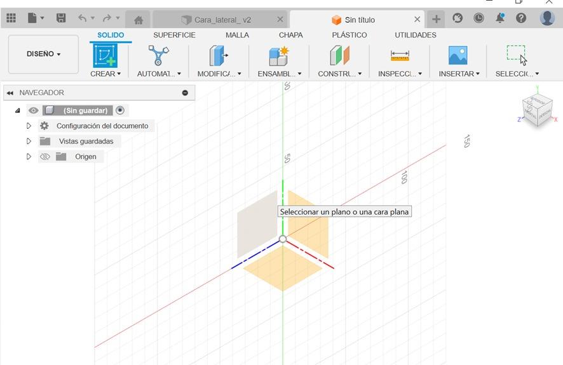Open the MODIFICAR dropdown menu
Viewport: 563px width, 365px height.
click(x=219, y=74)
